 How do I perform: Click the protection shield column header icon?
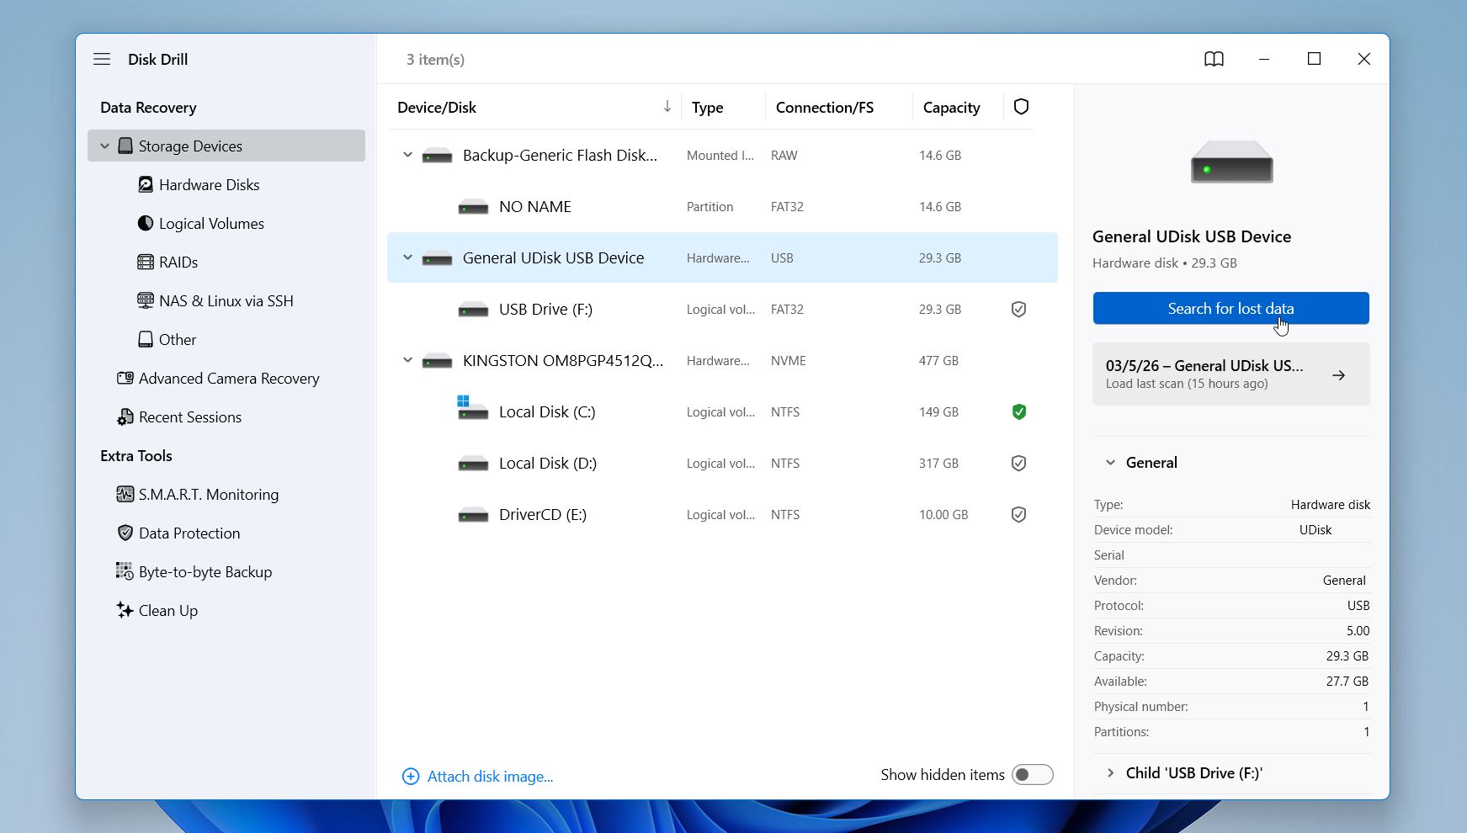point(1021,107)
